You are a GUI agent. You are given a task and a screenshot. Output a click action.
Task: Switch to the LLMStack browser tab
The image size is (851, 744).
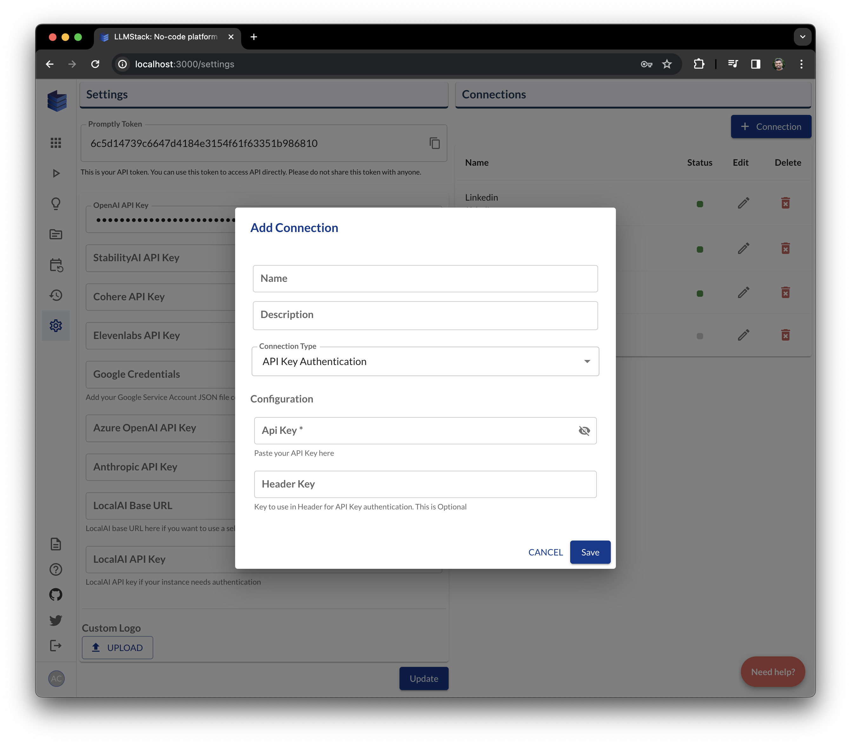click(166, 37)
